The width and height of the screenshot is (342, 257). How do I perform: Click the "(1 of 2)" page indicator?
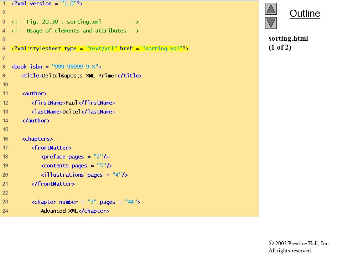[x=280, y=47]
